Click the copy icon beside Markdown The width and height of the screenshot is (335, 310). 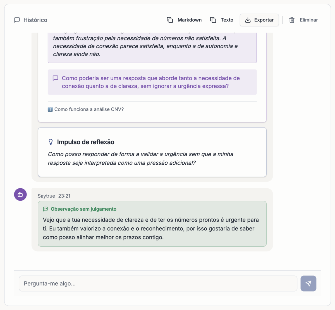[170, 20]
